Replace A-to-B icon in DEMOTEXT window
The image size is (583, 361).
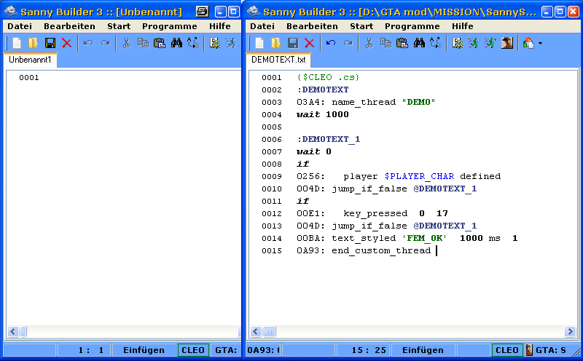(x=436, y=43)
